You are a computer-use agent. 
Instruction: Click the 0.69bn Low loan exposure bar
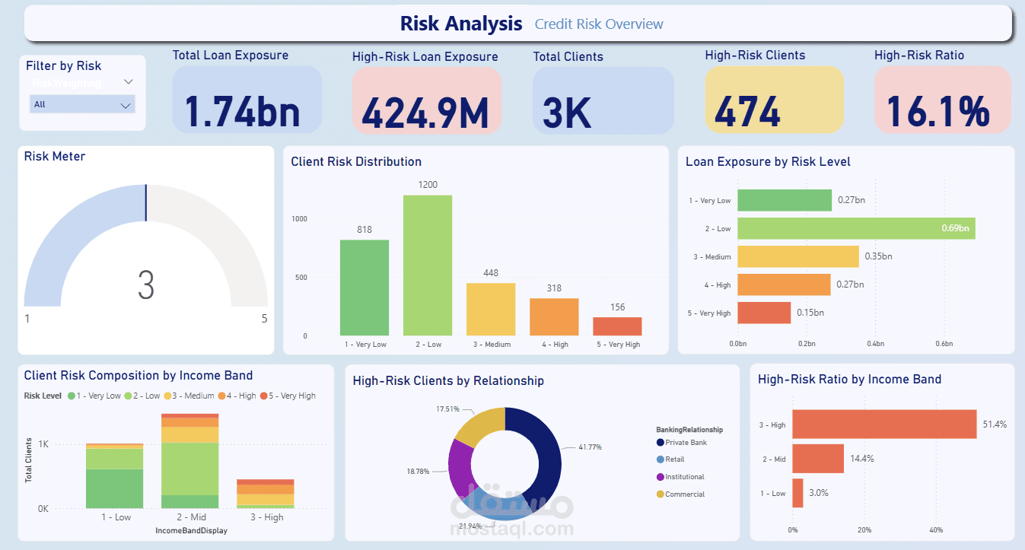[856, 228]
